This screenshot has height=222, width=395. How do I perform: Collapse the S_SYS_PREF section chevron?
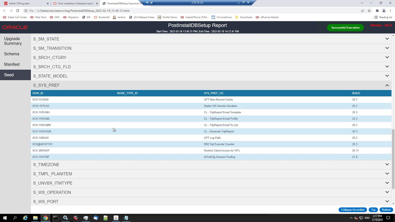pyautogui.click(x=387, y=85)
